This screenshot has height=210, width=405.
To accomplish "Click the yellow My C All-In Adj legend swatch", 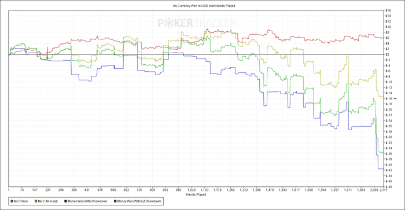I will pyautogui.click(x=36, y=201).
